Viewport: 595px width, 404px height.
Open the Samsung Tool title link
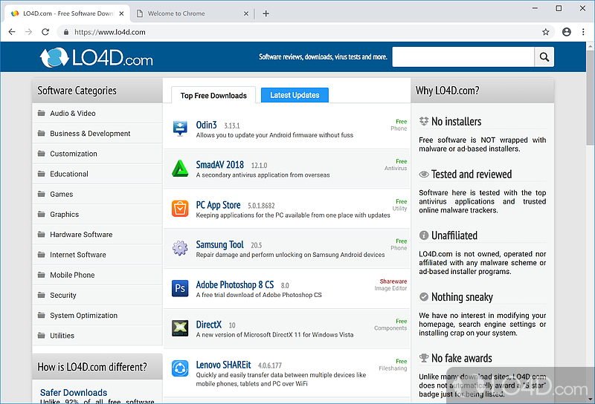(219, 245)
